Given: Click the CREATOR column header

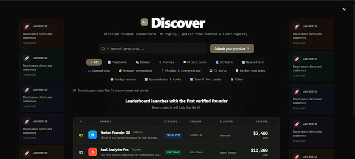Looking at the screenshot, I should 196,121.
